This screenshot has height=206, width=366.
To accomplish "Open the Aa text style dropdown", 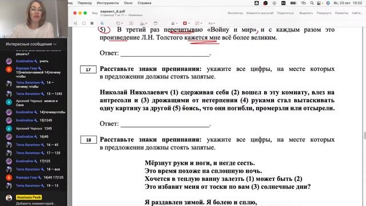I will click(x=211, y=23).
